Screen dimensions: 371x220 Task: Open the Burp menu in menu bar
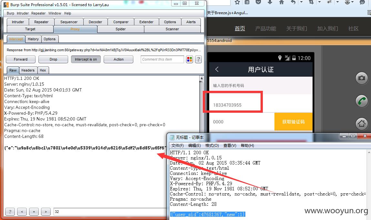click(10, 13)
